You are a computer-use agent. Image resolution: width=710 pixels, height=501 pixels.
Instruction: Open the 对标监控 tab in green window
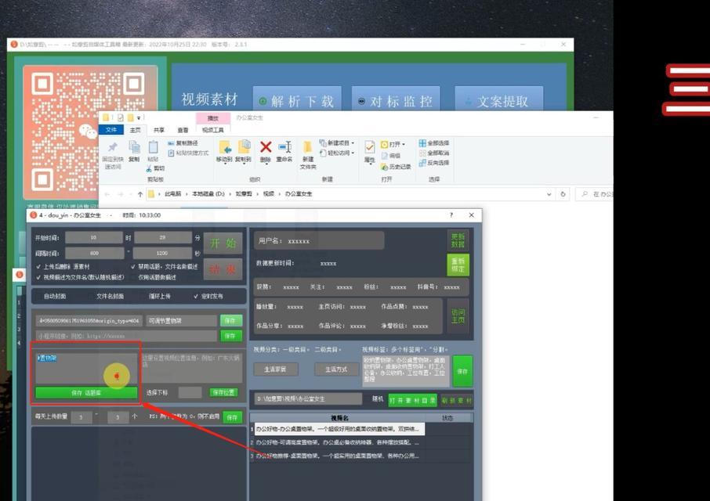[x=396, y=100]
